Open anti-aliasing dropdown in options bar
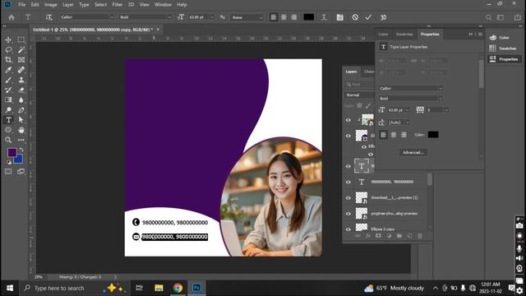 pyautogui.click(x=261, y=17)
